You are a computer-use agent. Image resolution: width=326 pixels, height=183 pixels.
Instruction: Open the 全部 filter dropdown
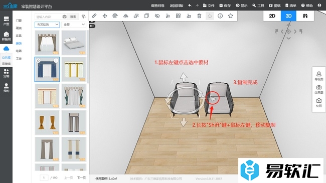74,25
